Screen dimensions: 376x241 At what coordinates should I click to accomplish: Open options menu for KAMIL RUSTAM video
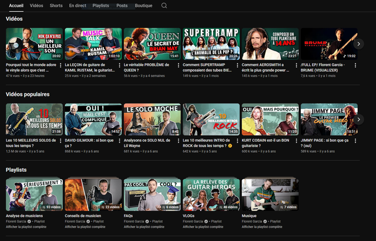pos(119,65)
